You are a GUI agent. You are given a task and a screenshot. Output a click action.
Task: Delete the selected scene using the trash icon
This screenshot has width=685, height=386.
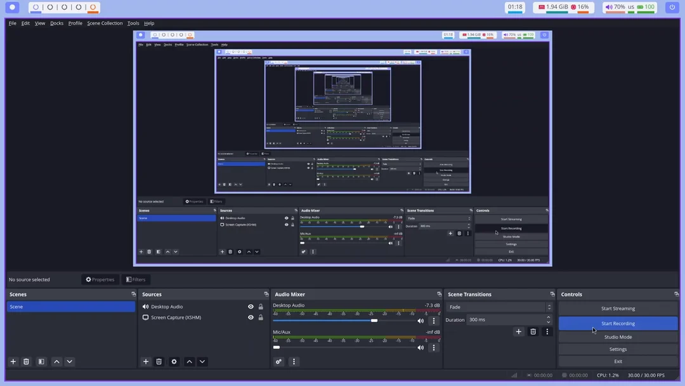27,361
